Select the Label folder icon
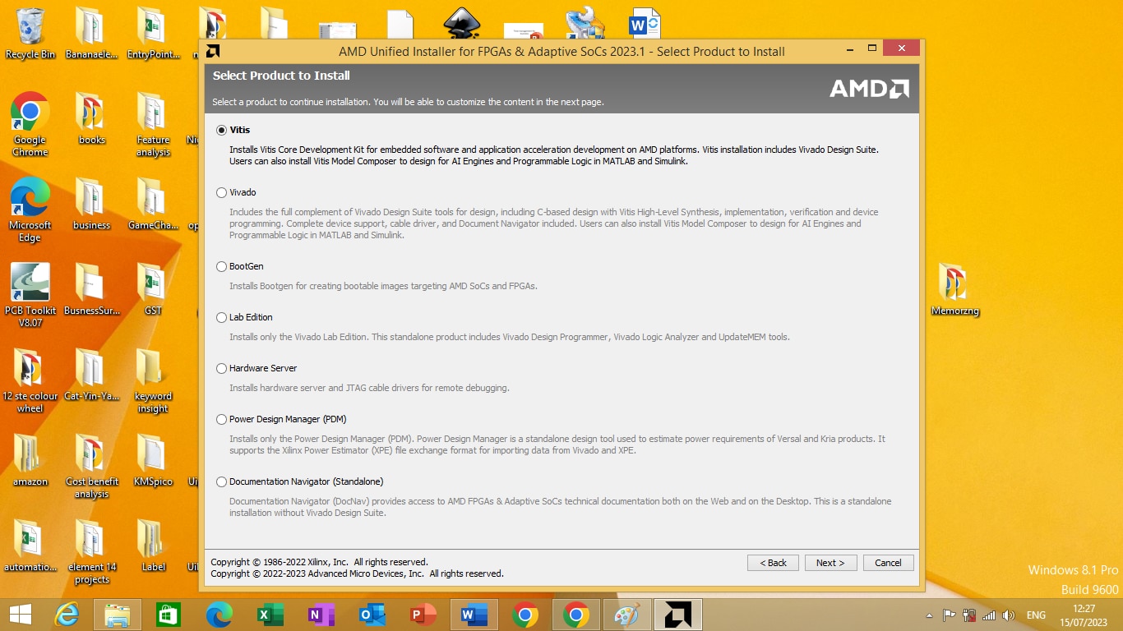This screenshot has width=1123, height=631. pyautogui.click(x=153, y=546)
